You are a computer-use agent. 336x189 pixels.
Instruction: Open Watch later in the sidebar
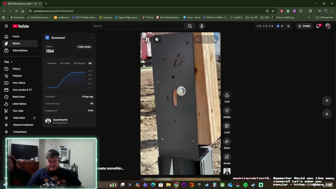click(x=20, y=97)
